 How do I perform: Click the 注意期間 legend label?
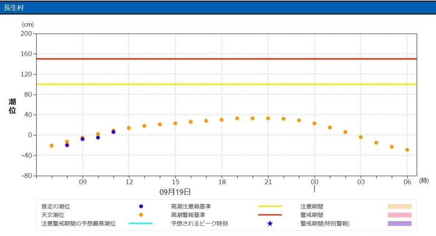click(x=312, y=206)
